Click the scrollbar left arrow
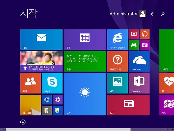Viewport: 174px width, 131px height. (3, 130)
